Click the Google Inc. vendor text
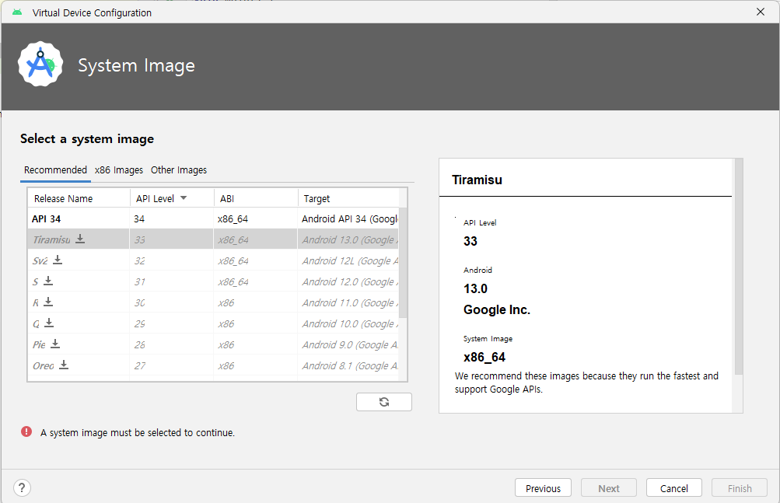 [497, 309]
